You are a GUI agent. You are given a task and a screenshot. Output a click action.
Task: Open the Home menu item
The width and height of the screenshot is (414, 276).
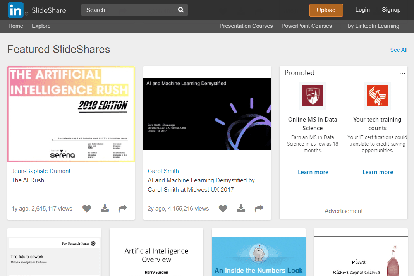click(16, 26)
